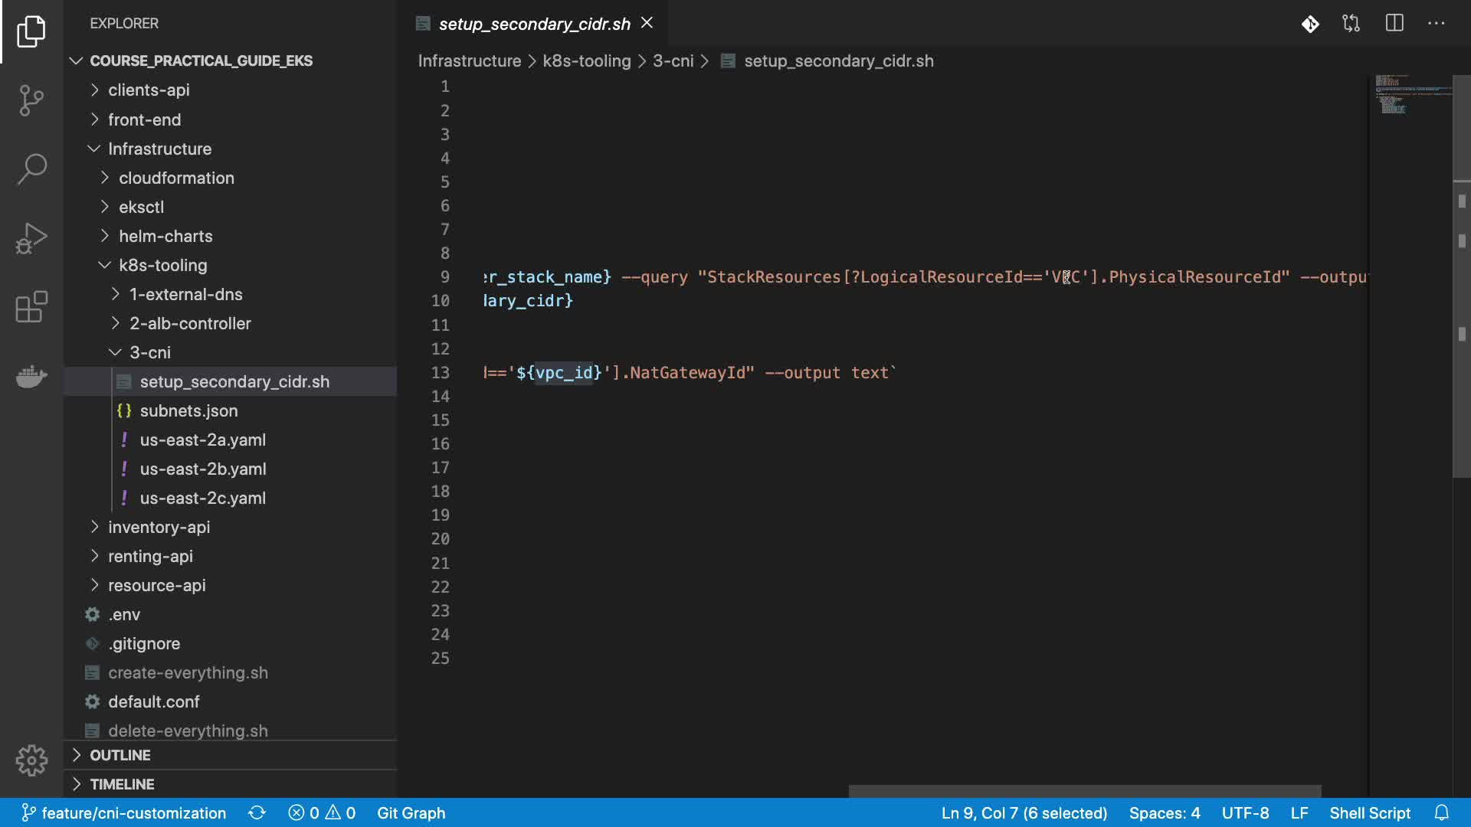Collapse the 3-cni folder
The height and width of the screenshot is (827, 1471).
149,352
